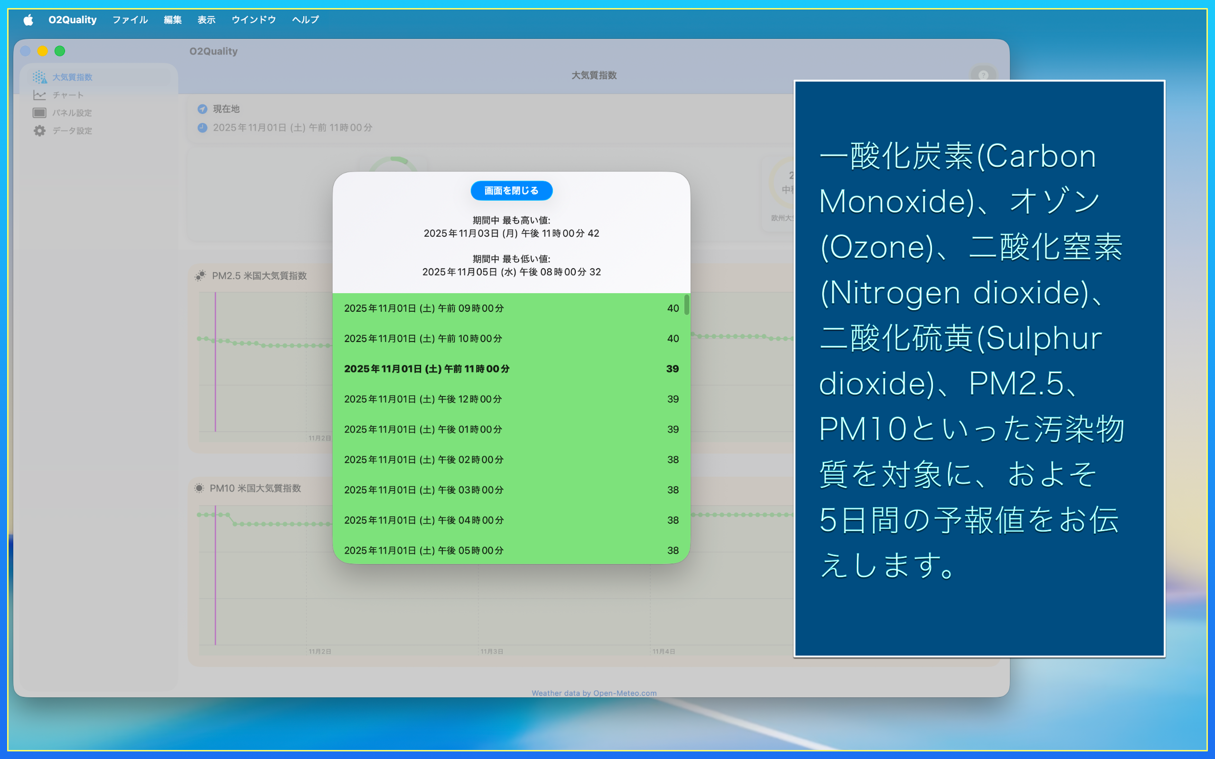The width and height of the screenshot is (1215, 759).
Task: Select チャート in the sidebar
Action: (x=68, y=95)
